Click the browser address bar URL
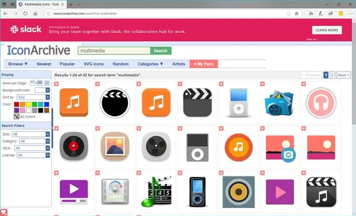356x216 pixels. (x=85, y=14)
